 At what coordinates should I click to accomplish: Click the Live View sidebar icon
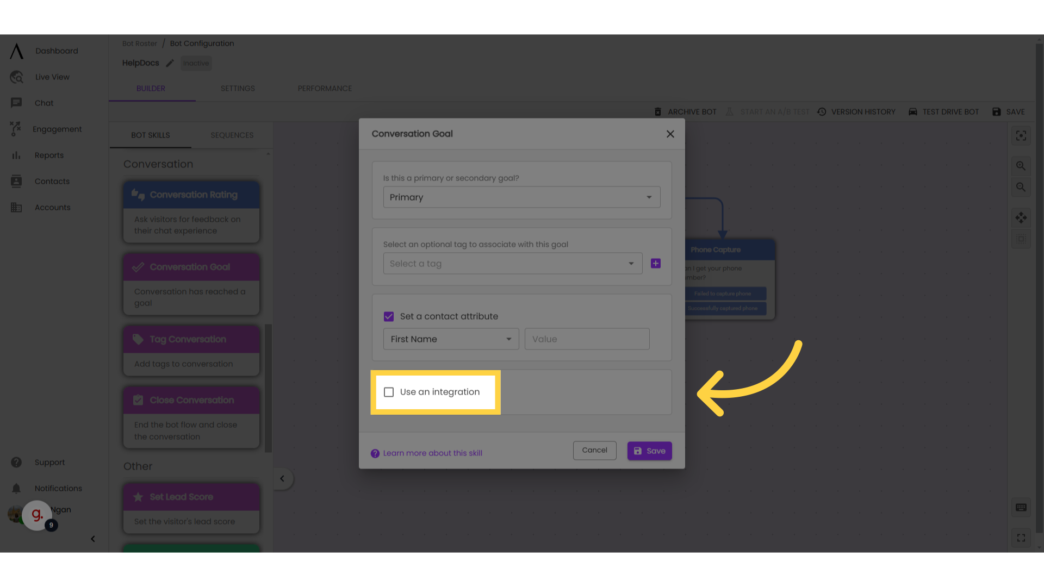16,77
